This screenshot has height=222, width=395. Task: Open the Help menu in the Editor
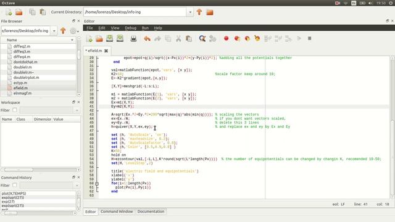[158, 28]
